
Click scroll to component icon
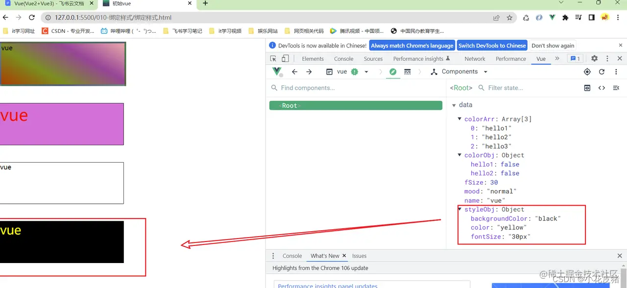(587, 88)
